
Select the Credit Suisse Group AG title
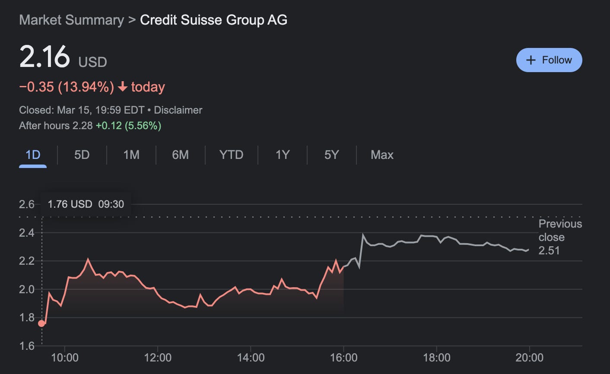coord(213,20)
